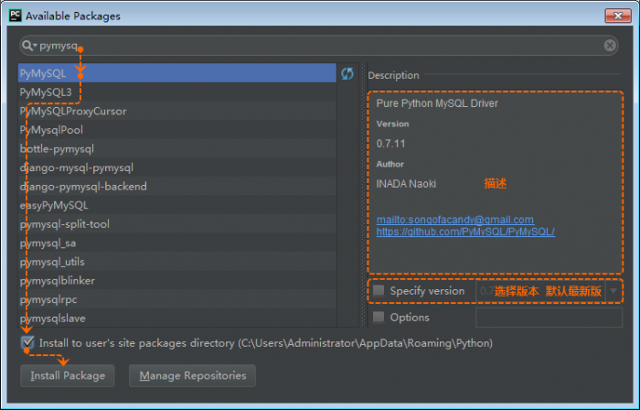This screenshot has height=410, width=640.
Task: Click inside the package search box
Action: coord(320,45)
